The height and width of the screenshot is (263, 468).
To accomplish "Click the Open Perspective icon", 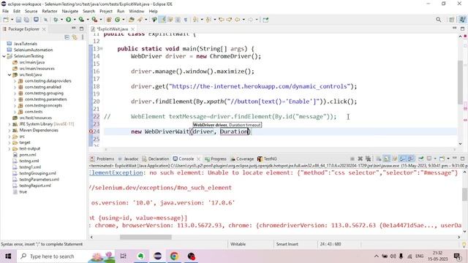I will tap(452, 20).
